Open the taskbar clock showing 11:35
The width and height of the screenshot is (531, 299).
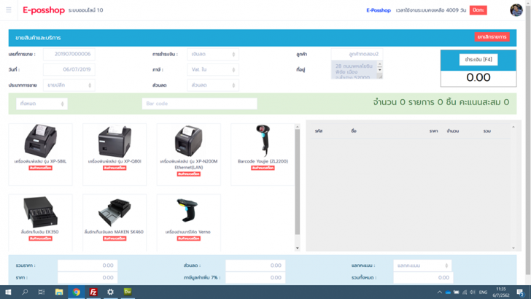point(501,292)
